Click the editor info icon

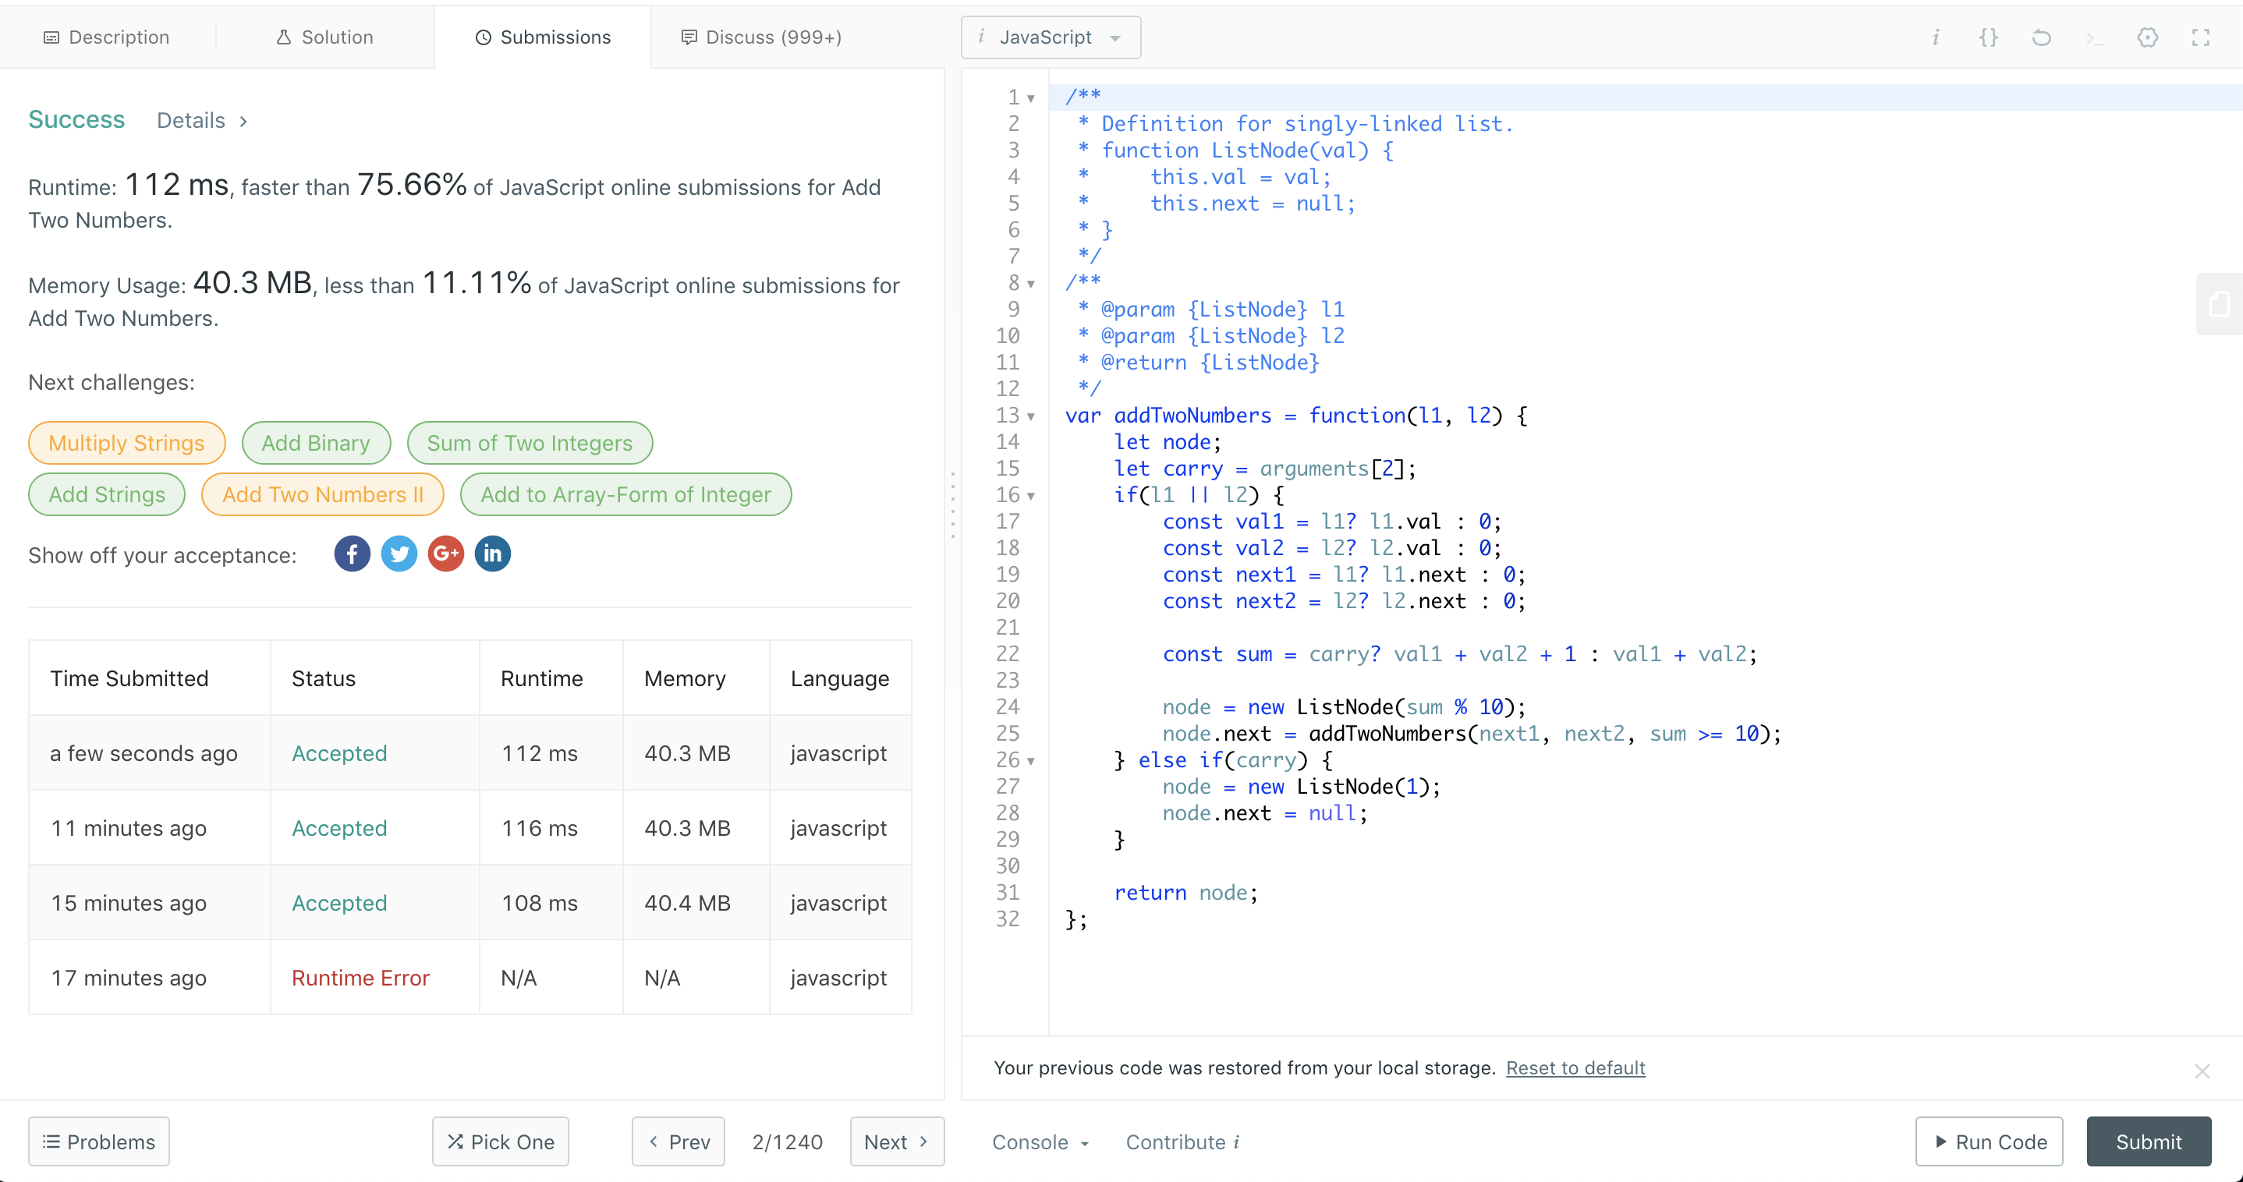click(x=1935, y=37)
